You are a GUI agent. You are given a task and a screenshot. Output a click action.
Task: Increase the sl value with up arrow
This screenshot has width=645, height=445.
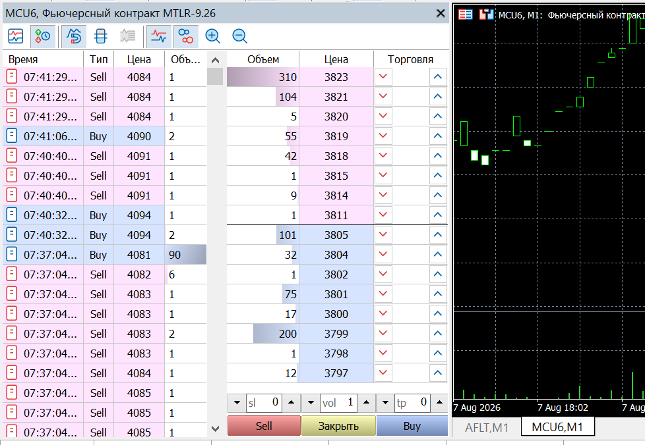292,403
